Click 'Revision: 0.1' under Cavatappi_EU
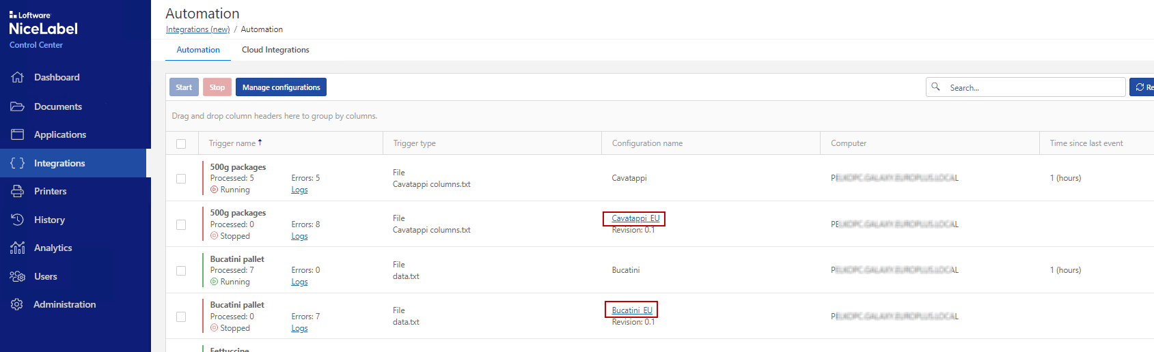The image size is (1154, 352). (633, 230)
